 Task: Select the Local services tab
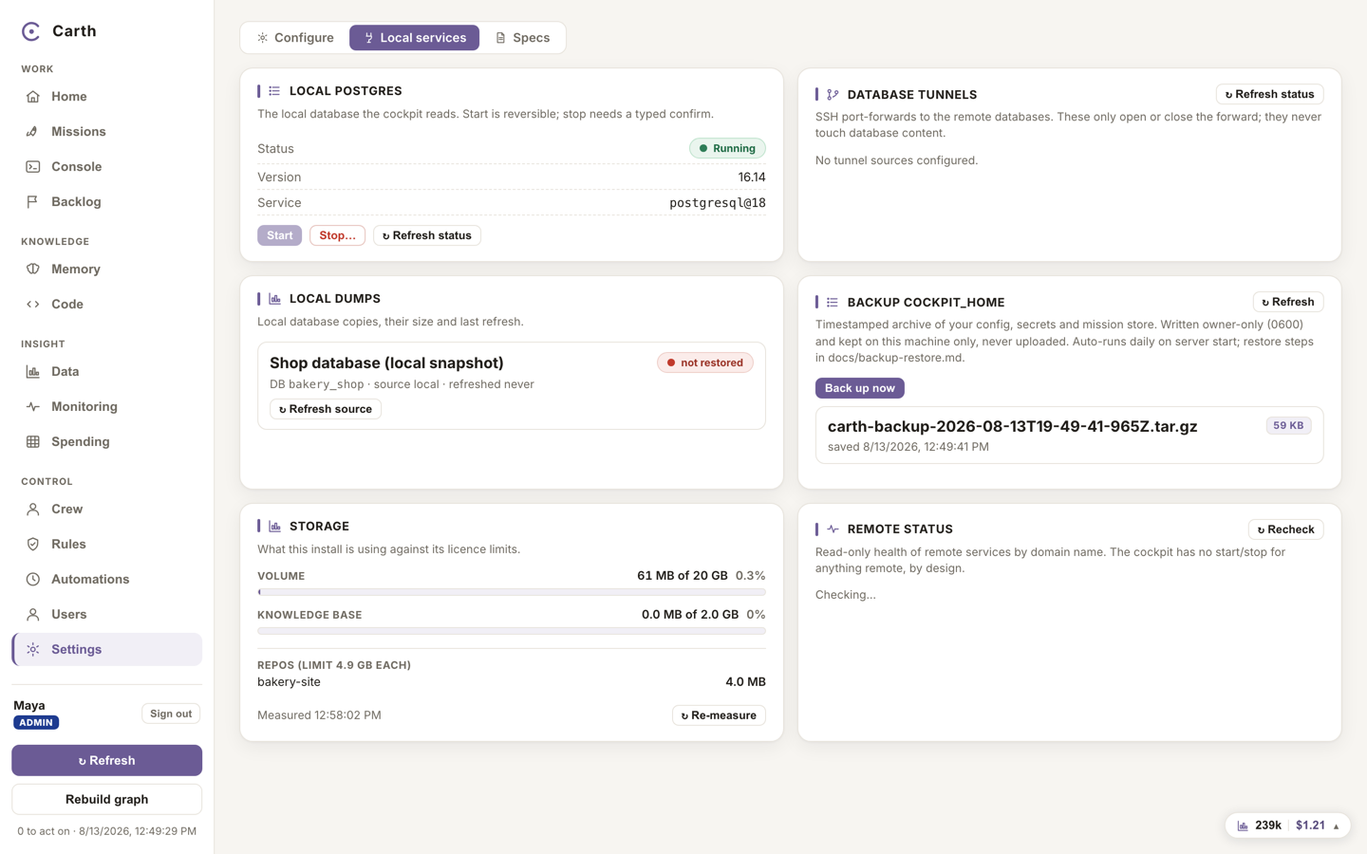tap(415, 38)
